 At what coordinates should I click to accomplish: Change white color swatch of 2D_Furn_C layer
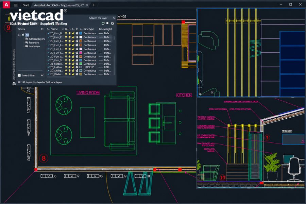pos(81,37)
